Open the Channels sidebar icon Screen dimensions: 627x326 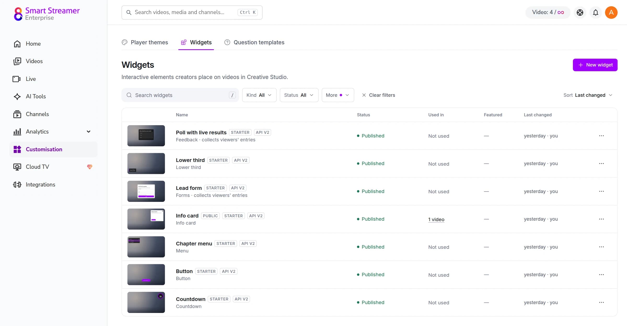pyautogui.click(x=17, y=114)
